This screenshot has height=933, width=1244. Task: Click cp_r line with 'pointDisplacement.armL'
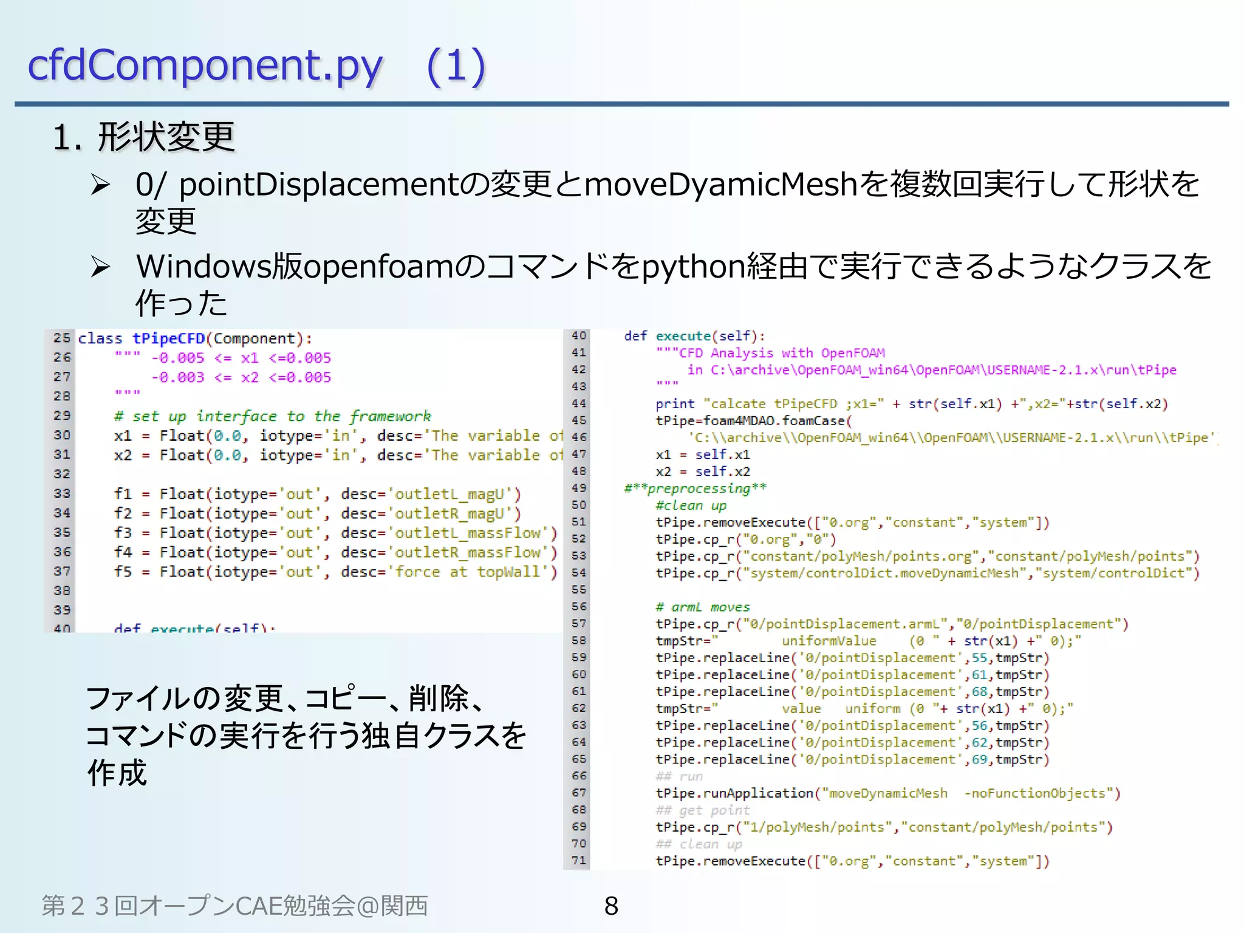coord(892,624)
